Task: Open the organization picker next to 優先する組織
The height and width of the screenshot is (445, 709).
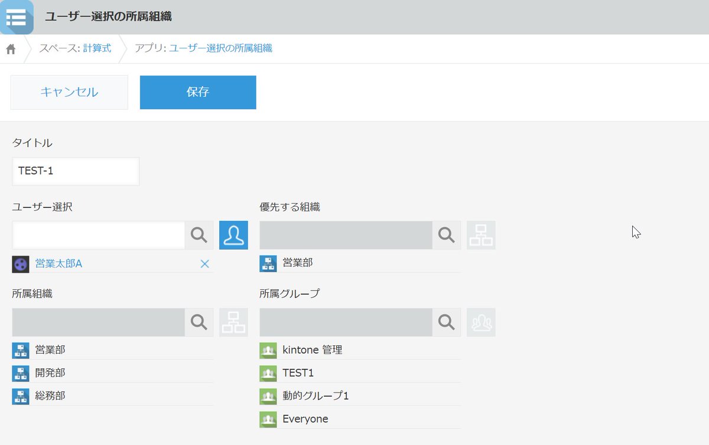Action: coord(481,234)
